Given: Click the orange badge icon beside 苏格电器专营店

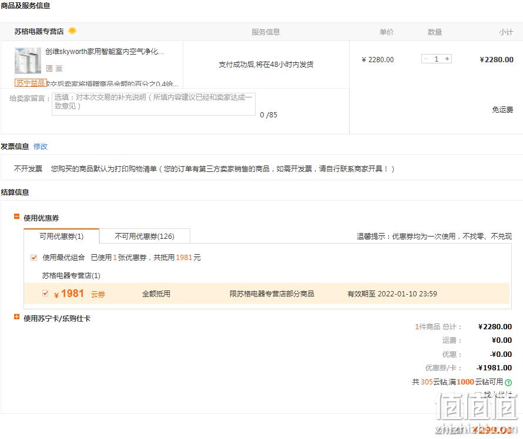Looking at the screenshot, I should click(72, 31).
